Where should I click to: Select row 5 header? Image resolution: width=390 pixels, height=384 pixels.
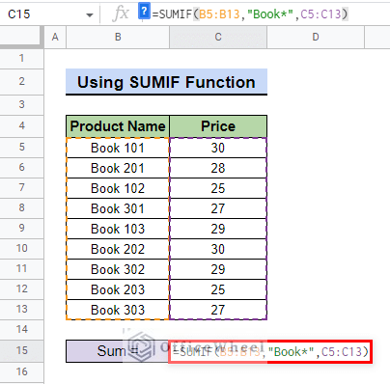21,148
